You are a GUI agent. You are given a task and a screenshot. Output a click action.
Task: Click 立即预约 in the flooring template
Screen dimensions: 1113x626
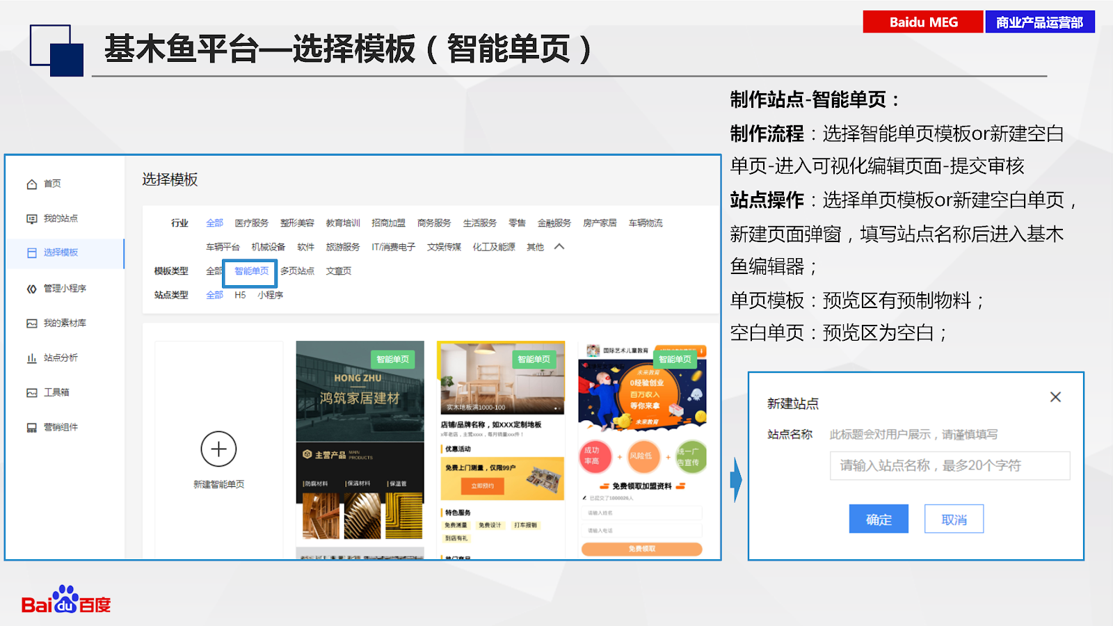pyautogui.click(x=483, y=486)
